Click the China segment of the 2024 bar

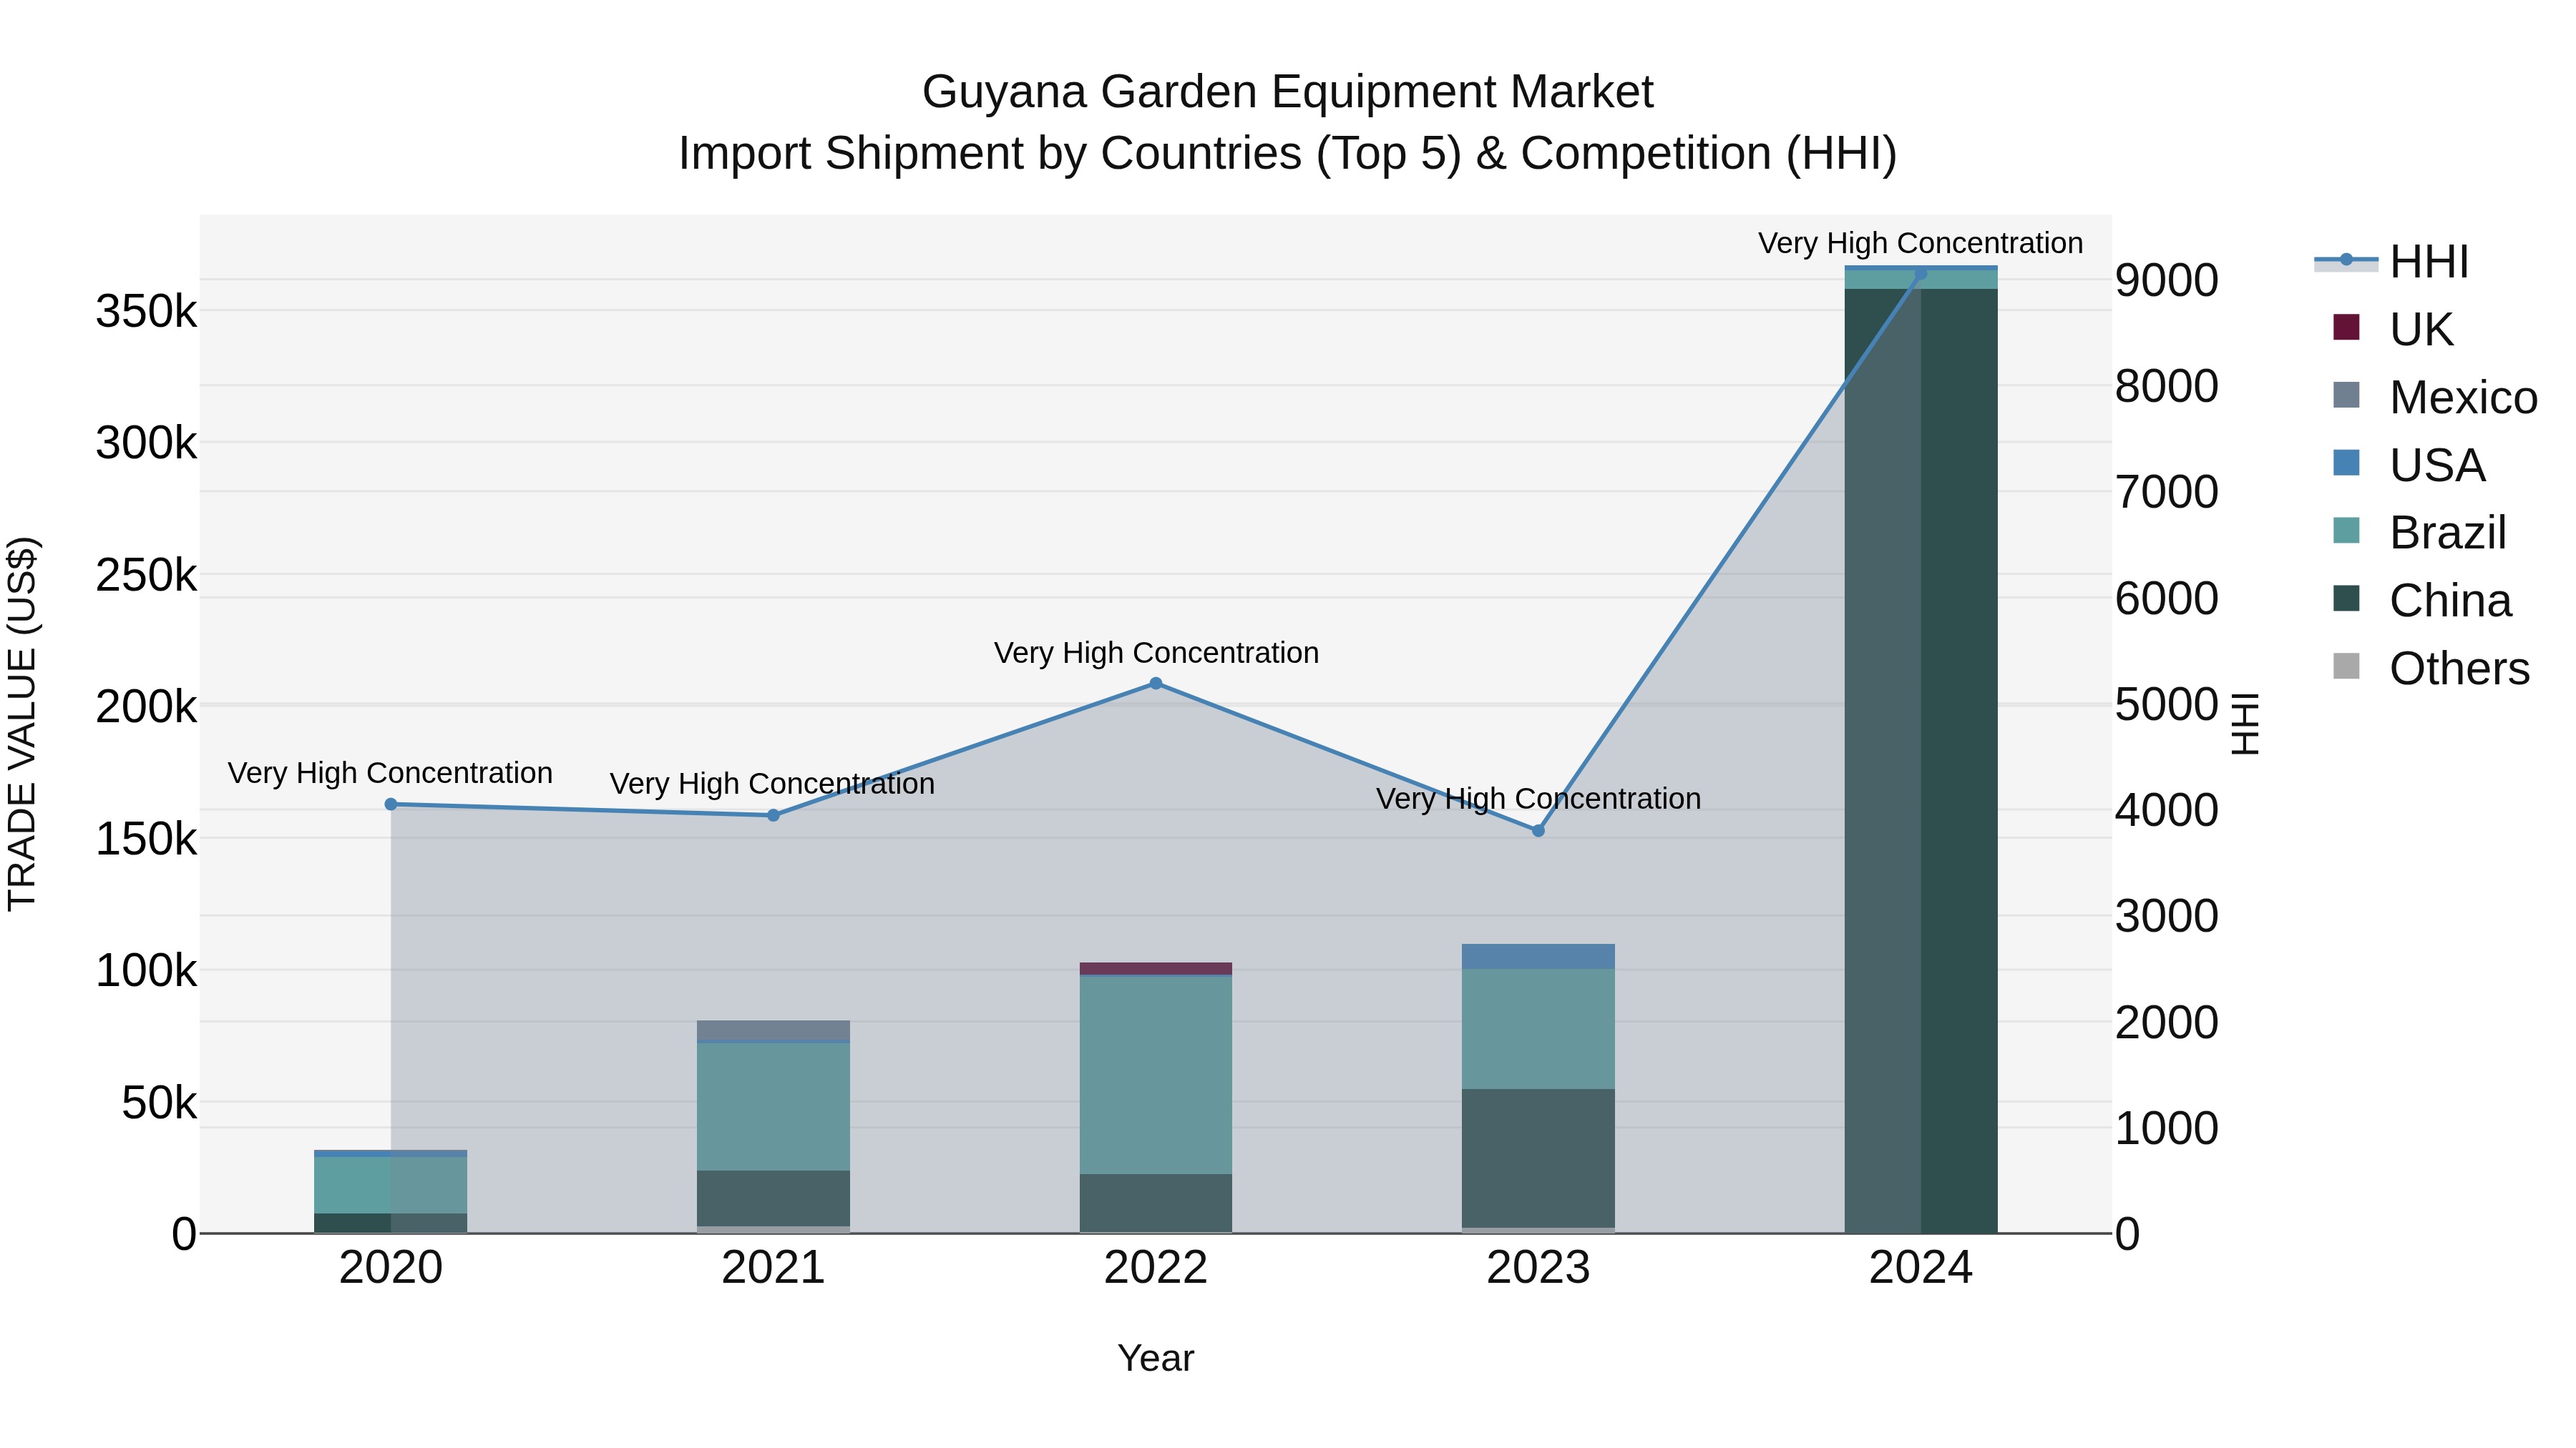point(1921,762)
